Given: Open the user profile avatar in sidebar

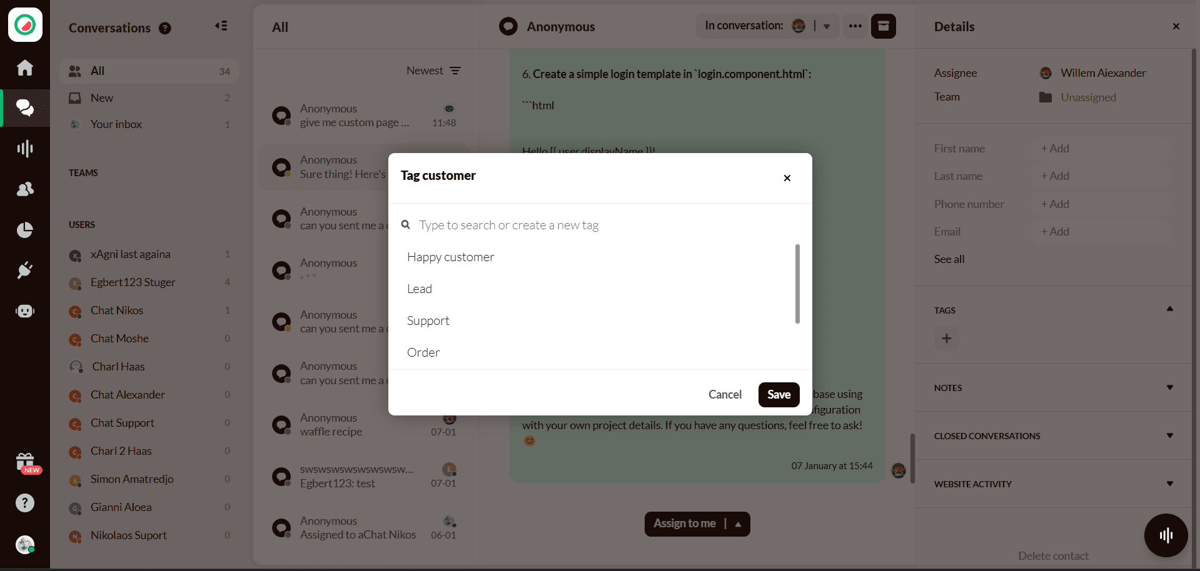Looking at the screenshot, I should (x=25, y=544).
